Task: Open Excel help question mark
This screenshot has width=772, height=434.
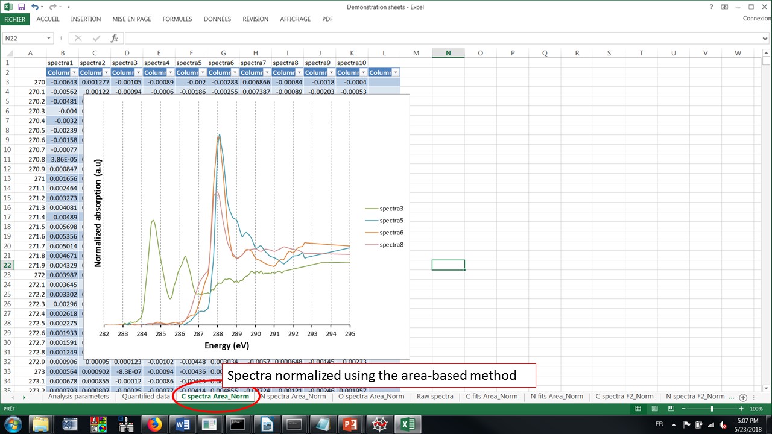Action: [712, 7]
